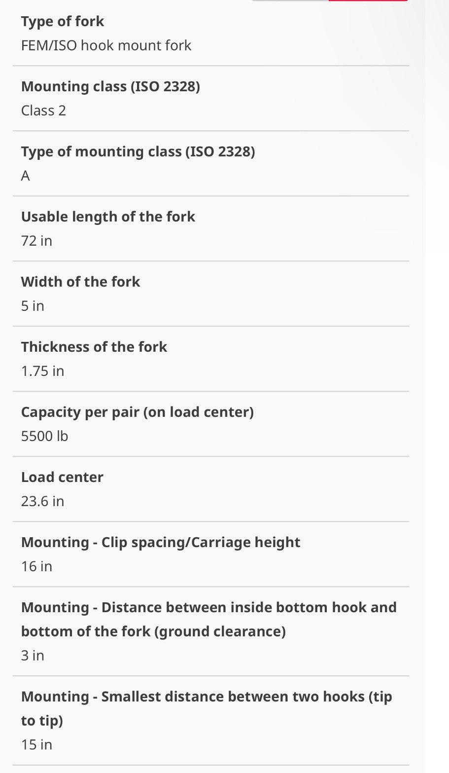Select 'Usable length of the fork' label

(108, 217)
